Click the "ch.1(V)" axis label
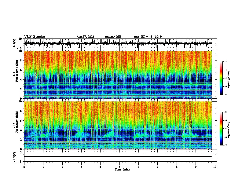242x187 pixels. click(x=14, y=43)
